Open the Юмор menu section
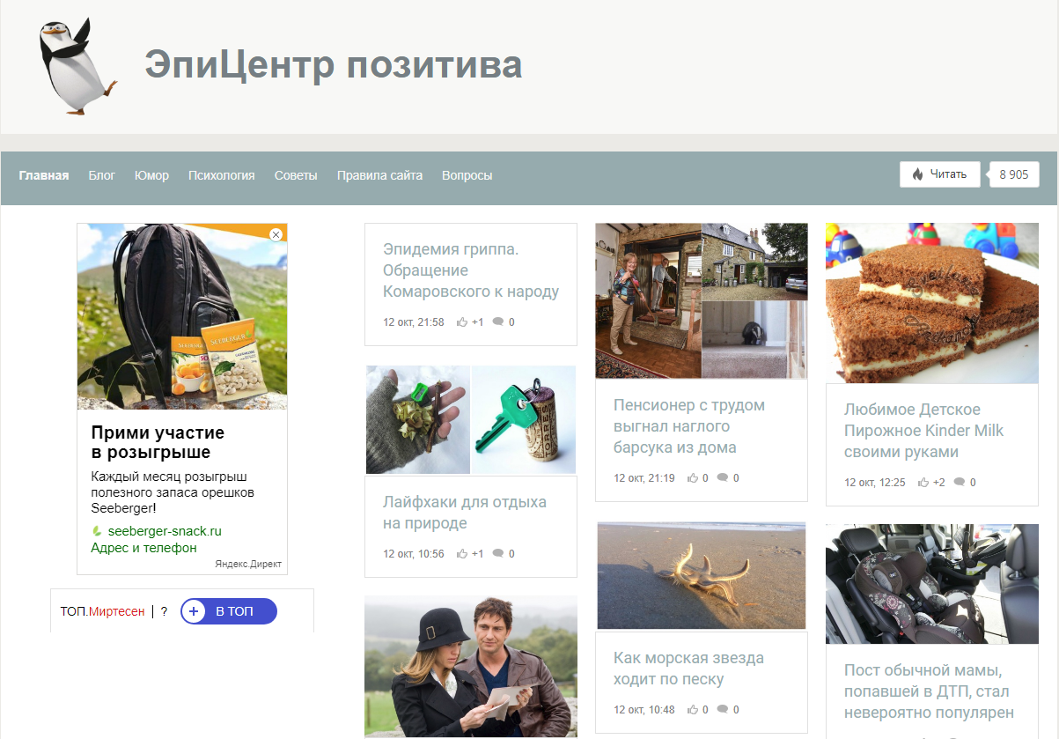This screenshot has height=739, width=1059. pyautogui.click(x=151, y=175)
